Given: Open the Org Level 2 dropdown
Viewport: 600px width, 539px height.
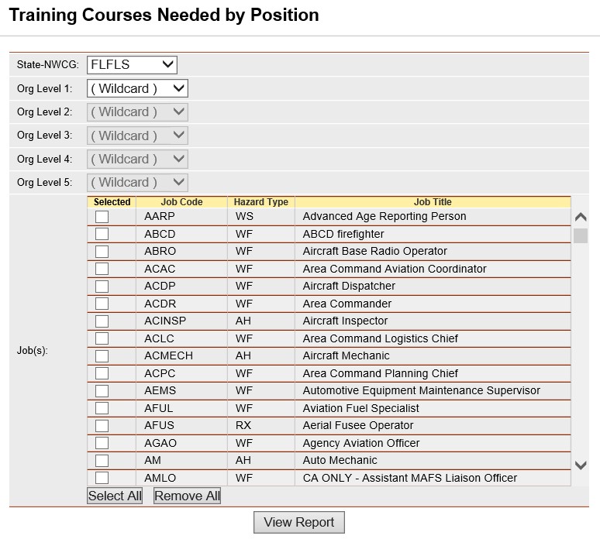Looking at the screenshot, I should (x=137, y=112).
